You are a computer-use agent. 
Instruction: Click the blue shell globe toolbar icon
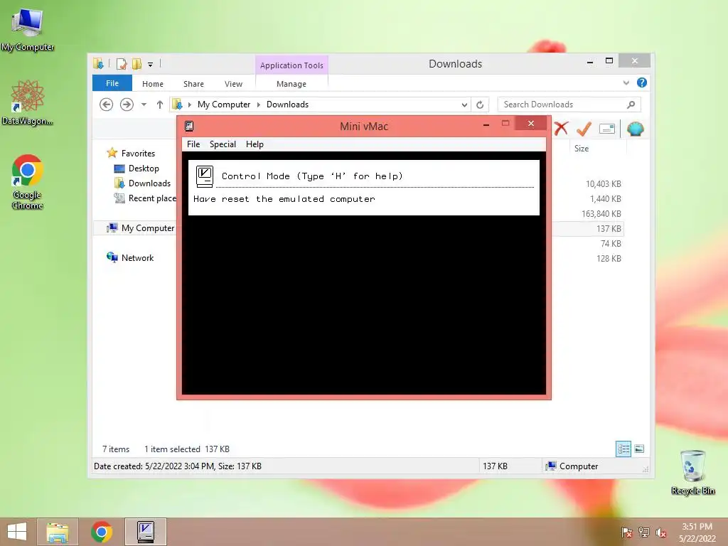pos(635,129)
